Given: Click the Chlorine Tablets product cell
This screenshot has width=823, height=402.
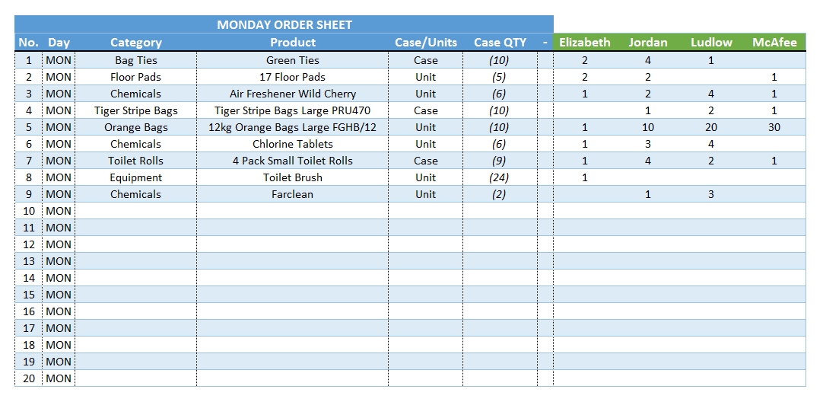Looking at the screenshot, I should (x=293, y=144).
